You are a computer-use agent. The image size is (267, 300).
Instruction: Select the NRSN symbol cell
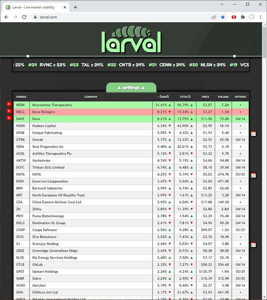[x=21, y=105]
